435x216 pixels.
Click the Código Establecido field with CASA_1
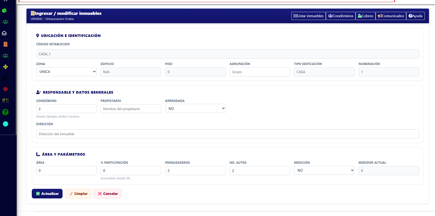(x=228, y=54)
